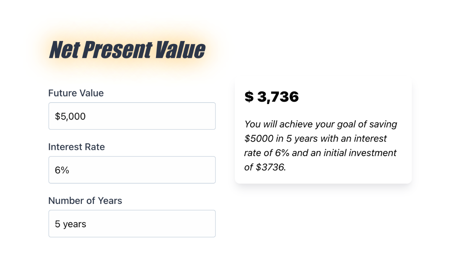Click the 5 years value text
Viewport: 459px width, 264px height.
click(x=71, y=224)
